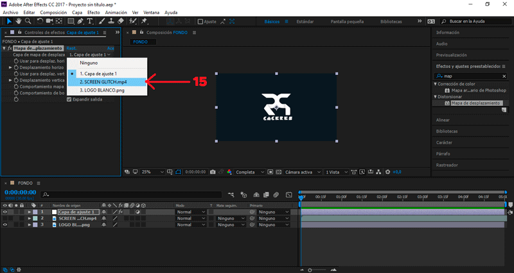Toggle the region of interest icon
The image size is (514, 273).
pyautogui.click(x=270, y=172)
